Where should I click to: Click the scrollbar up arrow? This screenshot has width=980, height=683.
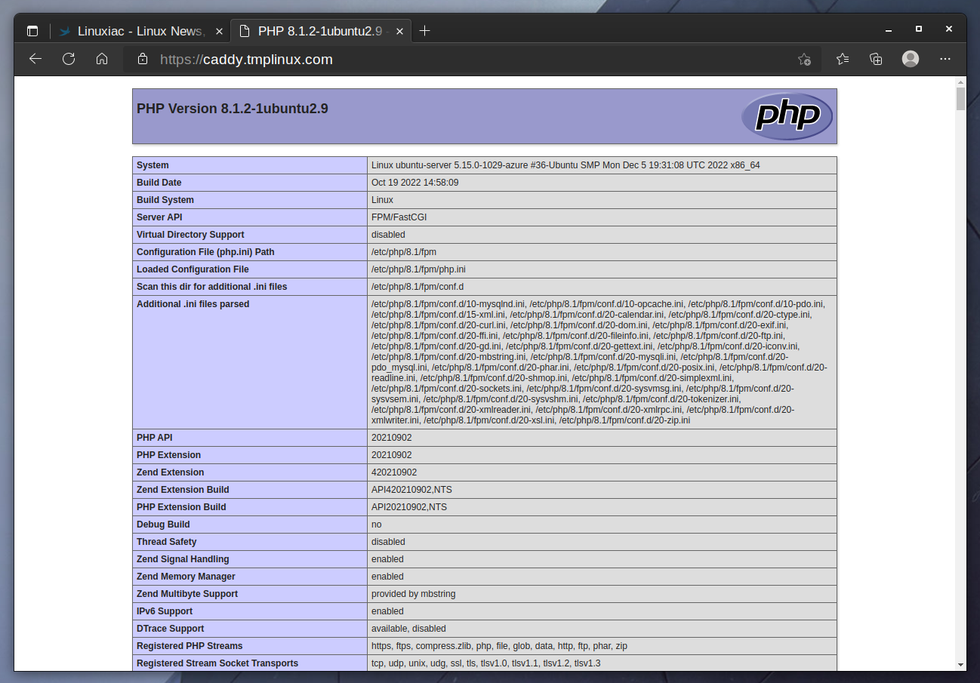click(960, 81)
